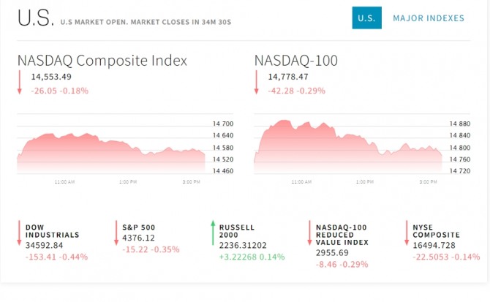Click the Dow Industrials down arrow icon
This screenshot has width=490, height=302.
pyautogui.click(x=20, y=233)
